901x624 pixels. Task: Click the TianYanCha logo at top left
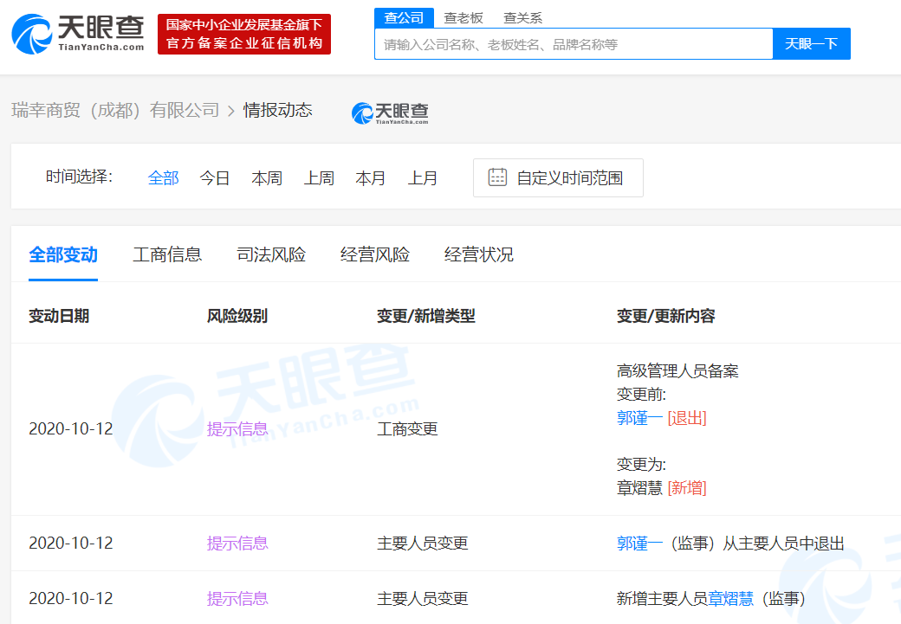[77, 34]
